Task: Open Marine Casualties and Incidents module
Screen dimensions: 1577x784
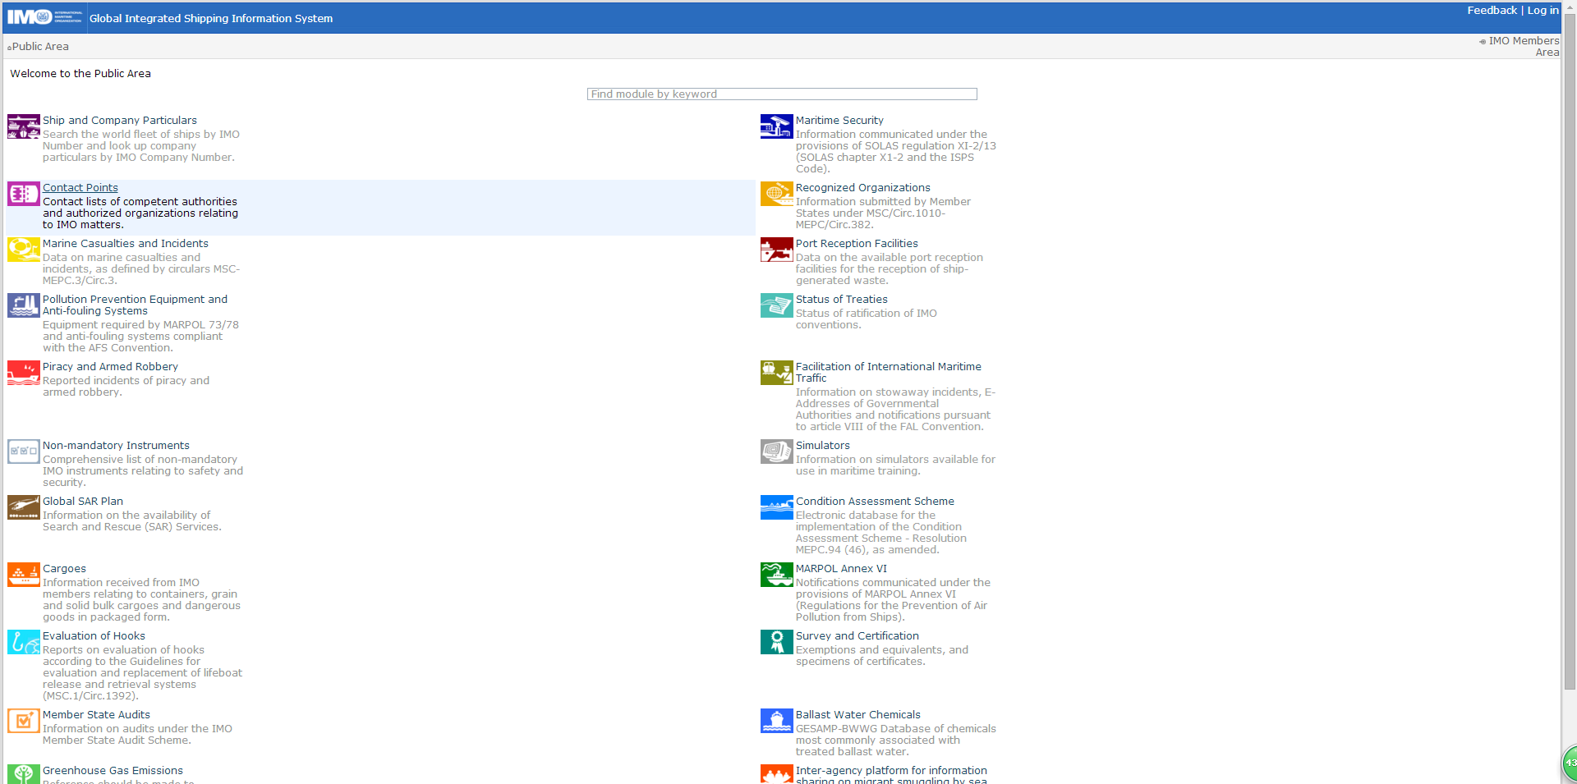Action: [126, 243]
